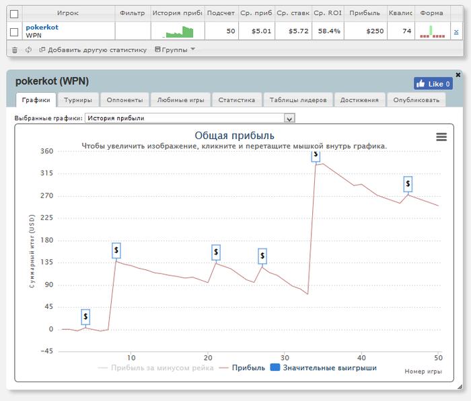Click the $5.72 average stake cell
This screenshot has height=401, width=471.
293,31
